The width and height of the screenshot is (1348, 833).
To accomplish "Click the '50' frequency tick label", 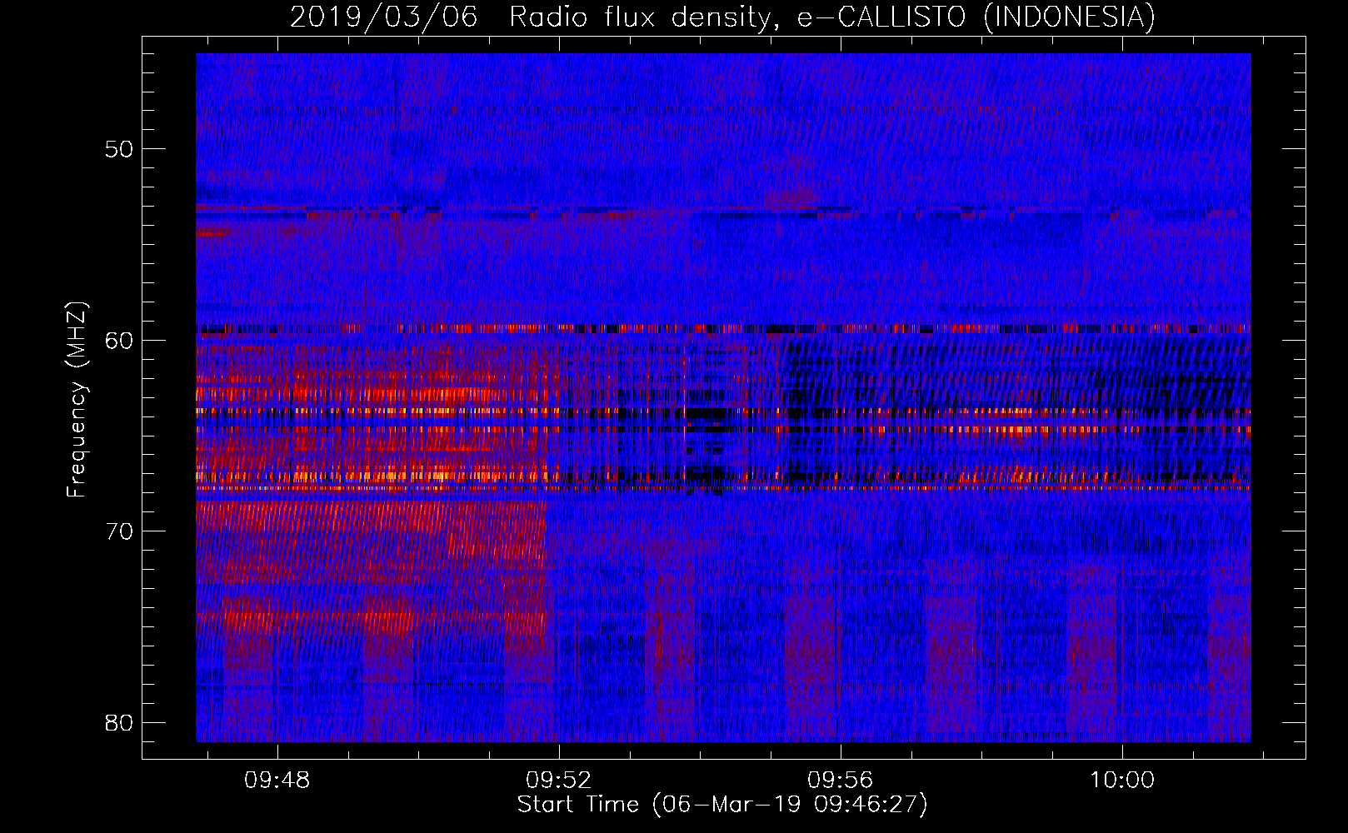I will (119, 149).
